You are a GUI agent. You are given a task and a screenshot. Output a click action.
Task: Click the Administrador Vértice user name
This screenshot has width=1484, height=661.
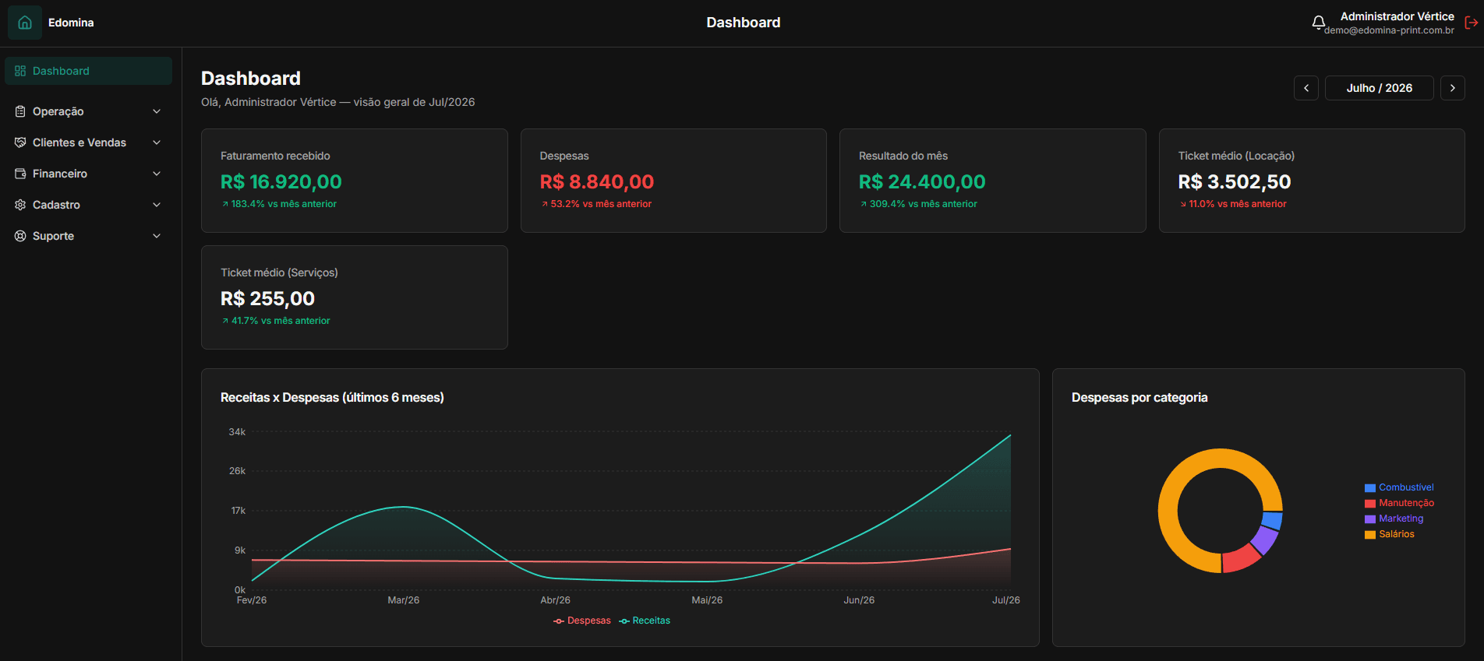tap(1397, 16)
